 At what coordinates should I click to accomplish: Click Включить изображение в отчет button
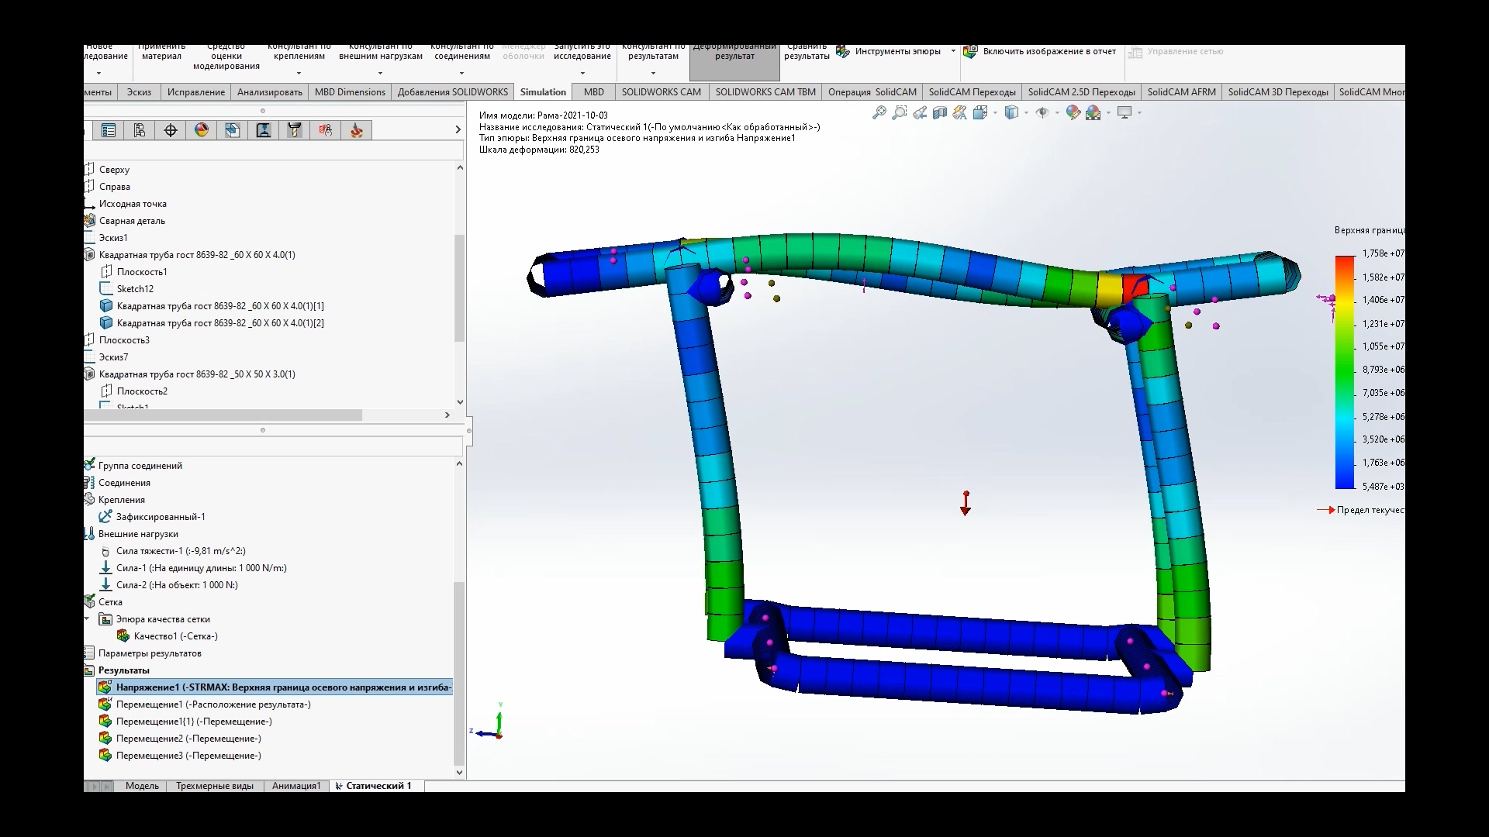[x=1040, y=52]
